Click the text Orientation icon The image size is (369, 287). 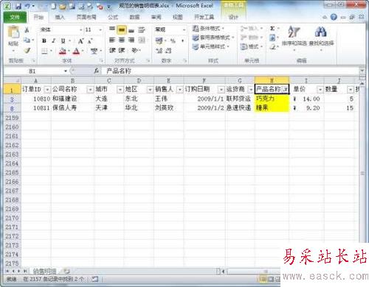click(x=135, y=51)
